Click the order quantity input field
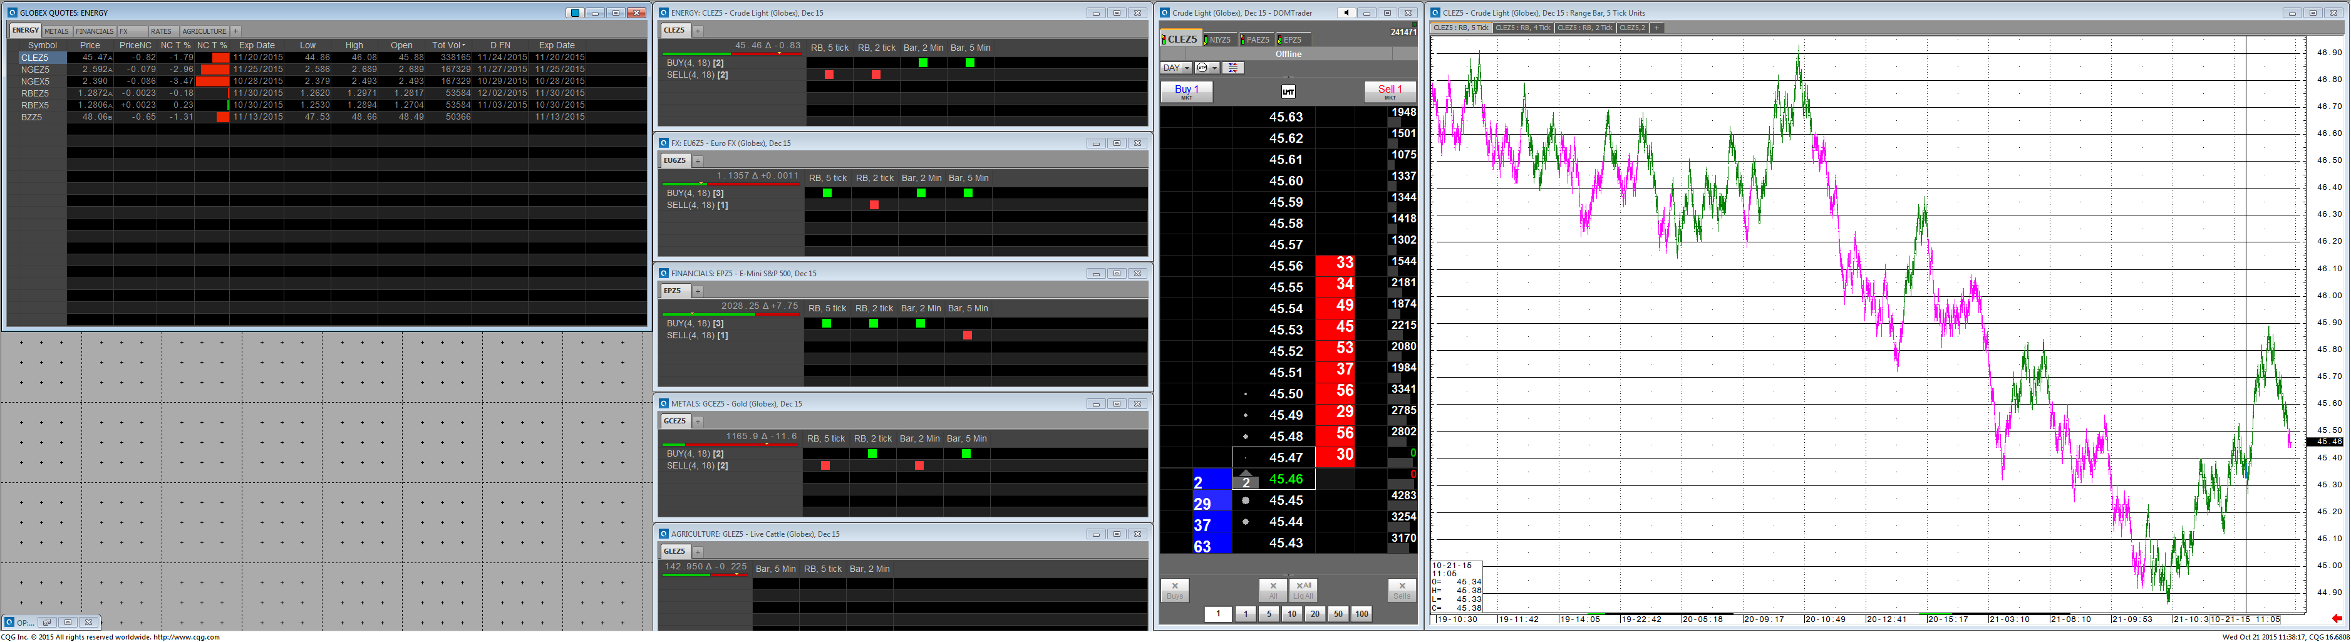 pyautogui.click(x=1218, y=614)
